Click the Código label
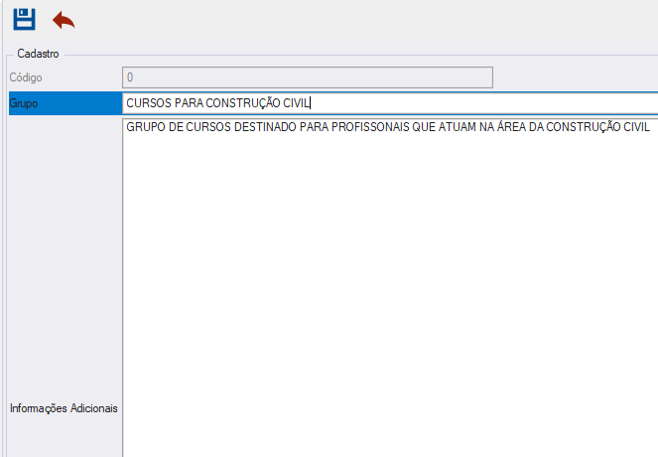The width and height of the screenshot is (658, 457). click(x=26, y=77)
